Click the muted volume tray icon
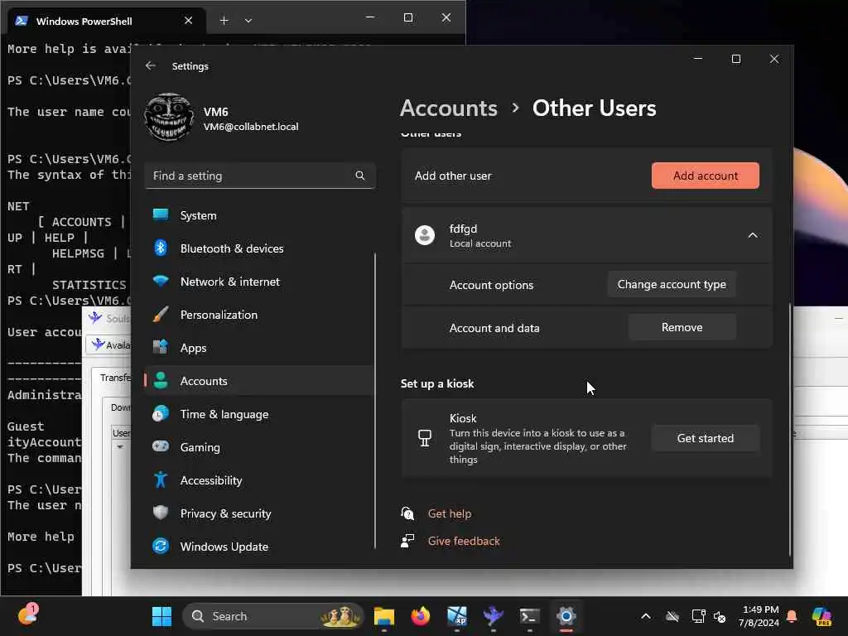Viewport: 848px width, 636px height. coord(720,616)
